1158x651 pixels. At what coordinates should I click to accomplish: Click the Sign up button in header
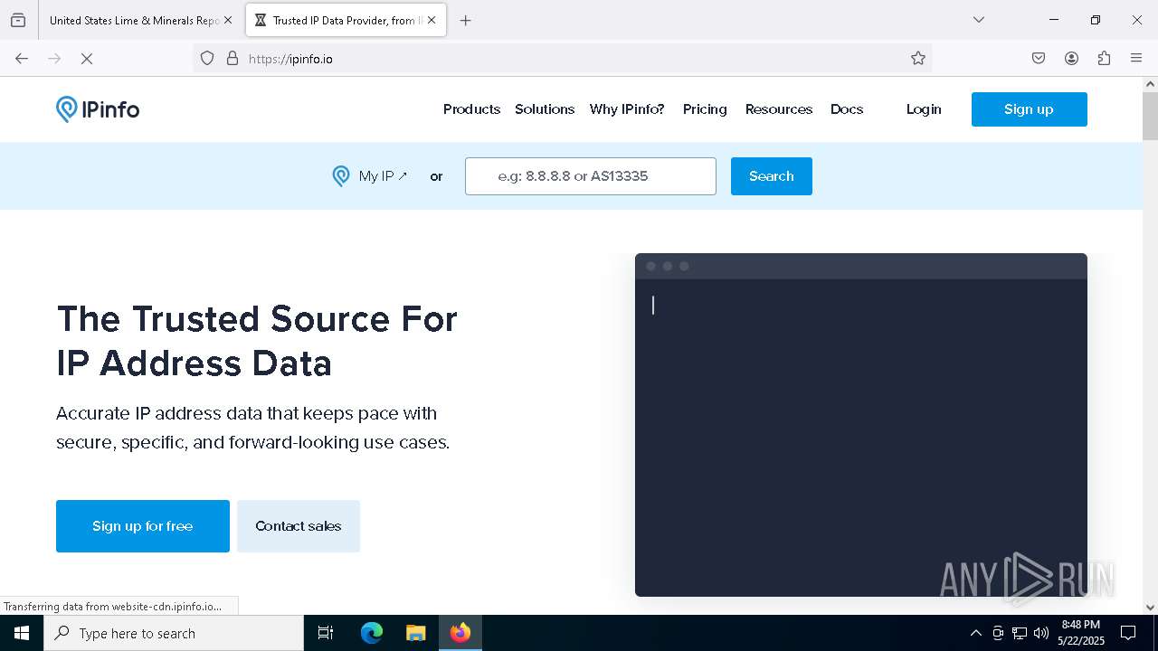(x=1030, y=109)
